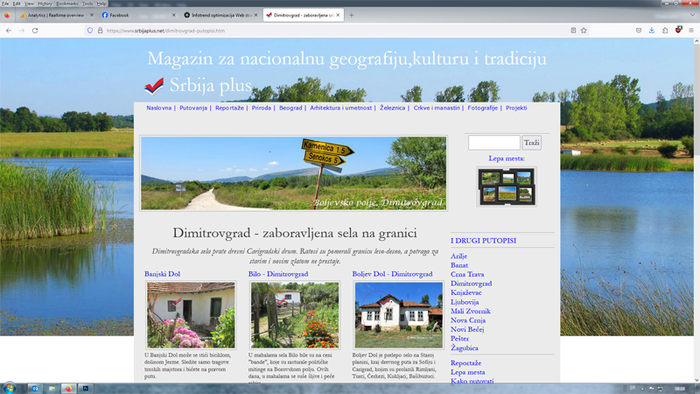Open the Downloads panel arrow icon
This screenshot has height=394, width=700.
click(x=652, y=31)
